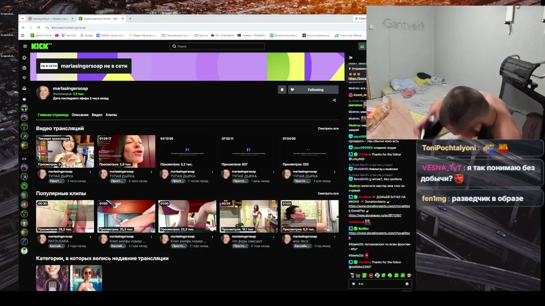The height and width of the screenshot is (306, 545).
Task: Open the gantver1 | Kick bookmark
Action: click(x=41, y=35)
